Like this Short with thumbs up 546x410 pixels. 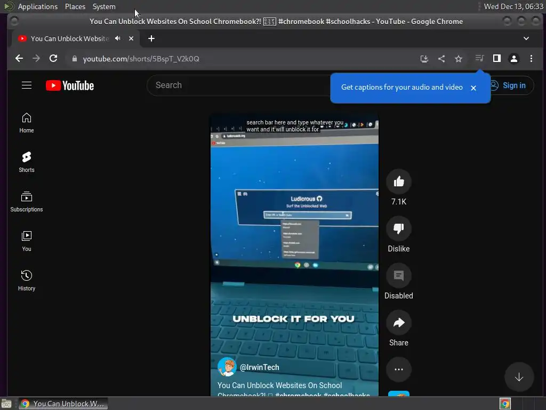(399, 182)
